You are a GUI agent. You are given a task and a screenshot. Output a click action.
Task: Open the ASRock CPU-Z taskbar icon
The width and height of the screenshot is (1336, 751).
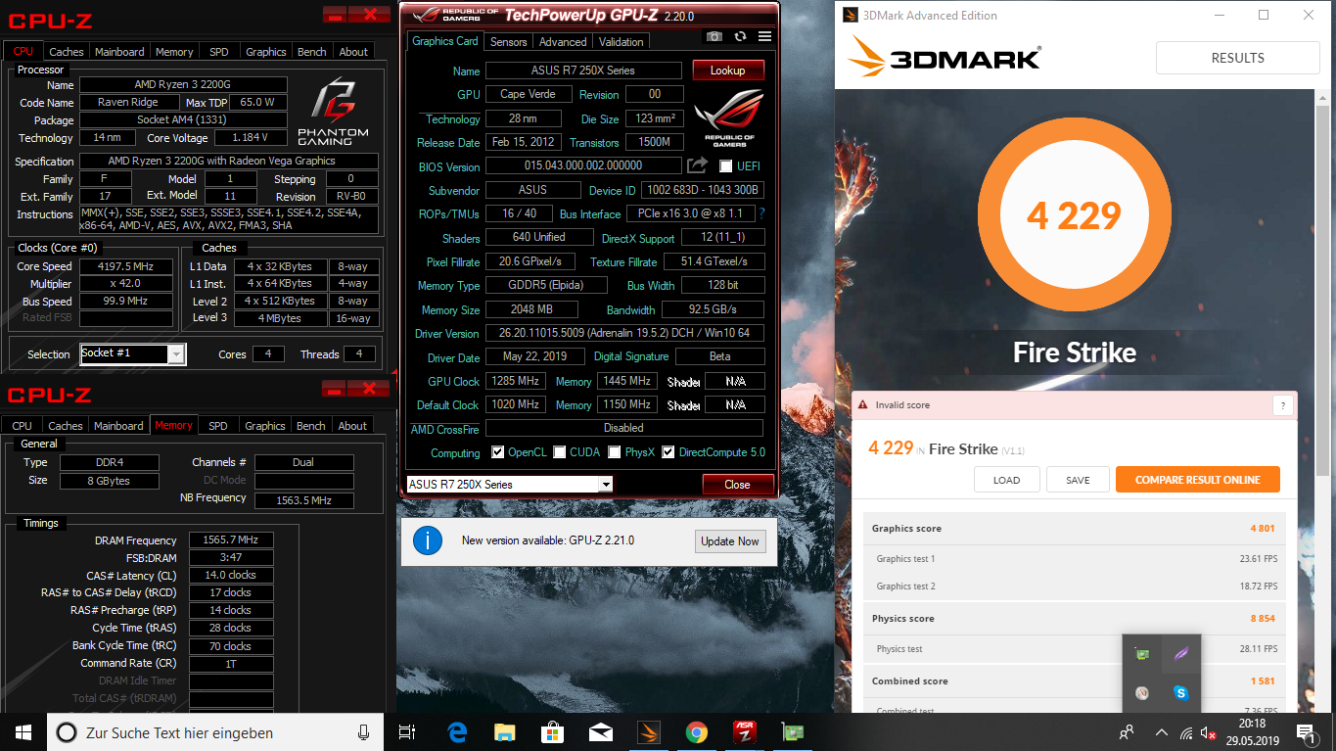click(745, 732)
